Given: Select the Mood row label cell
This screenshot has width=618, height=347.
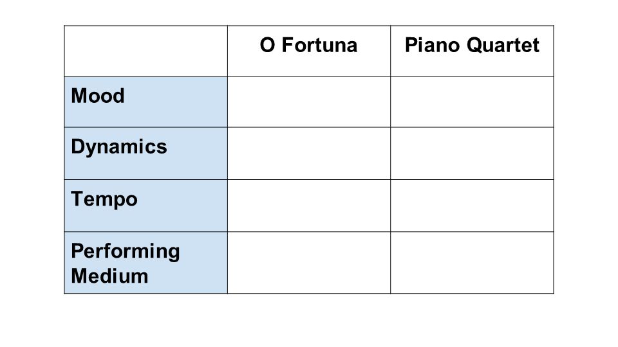Looking at the screenshot, I should point(146,102).
